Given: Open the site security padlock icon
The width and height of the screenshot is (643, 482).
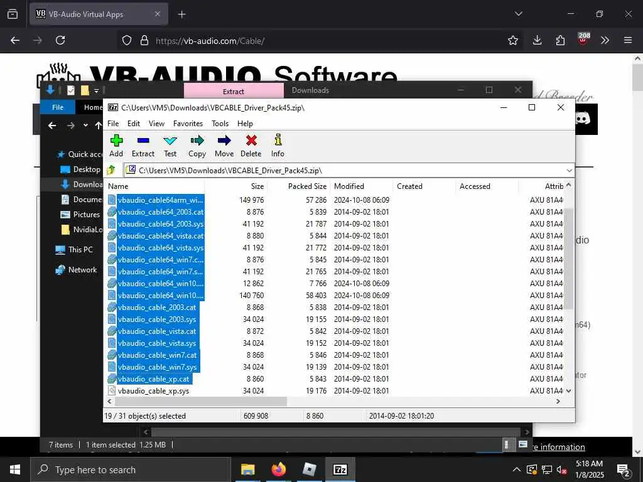Looking at the screenshot, I should coord(144,40).
